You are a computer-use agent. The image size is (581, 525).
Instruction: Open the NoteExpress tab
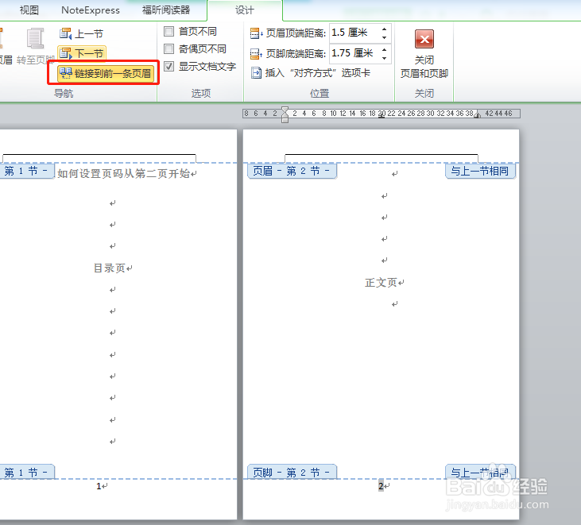coord(91,10)
